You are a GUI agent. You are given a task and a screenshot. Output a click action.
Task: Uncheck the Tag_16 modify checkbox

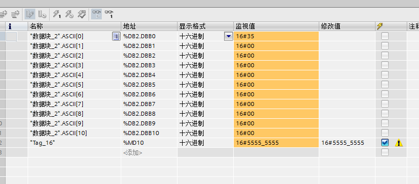(385, 143)
